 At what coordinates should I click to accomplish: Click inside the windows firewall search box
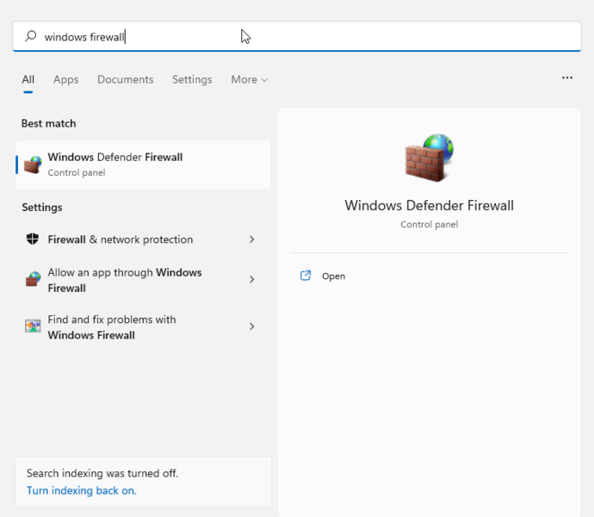tap(297, 36)
